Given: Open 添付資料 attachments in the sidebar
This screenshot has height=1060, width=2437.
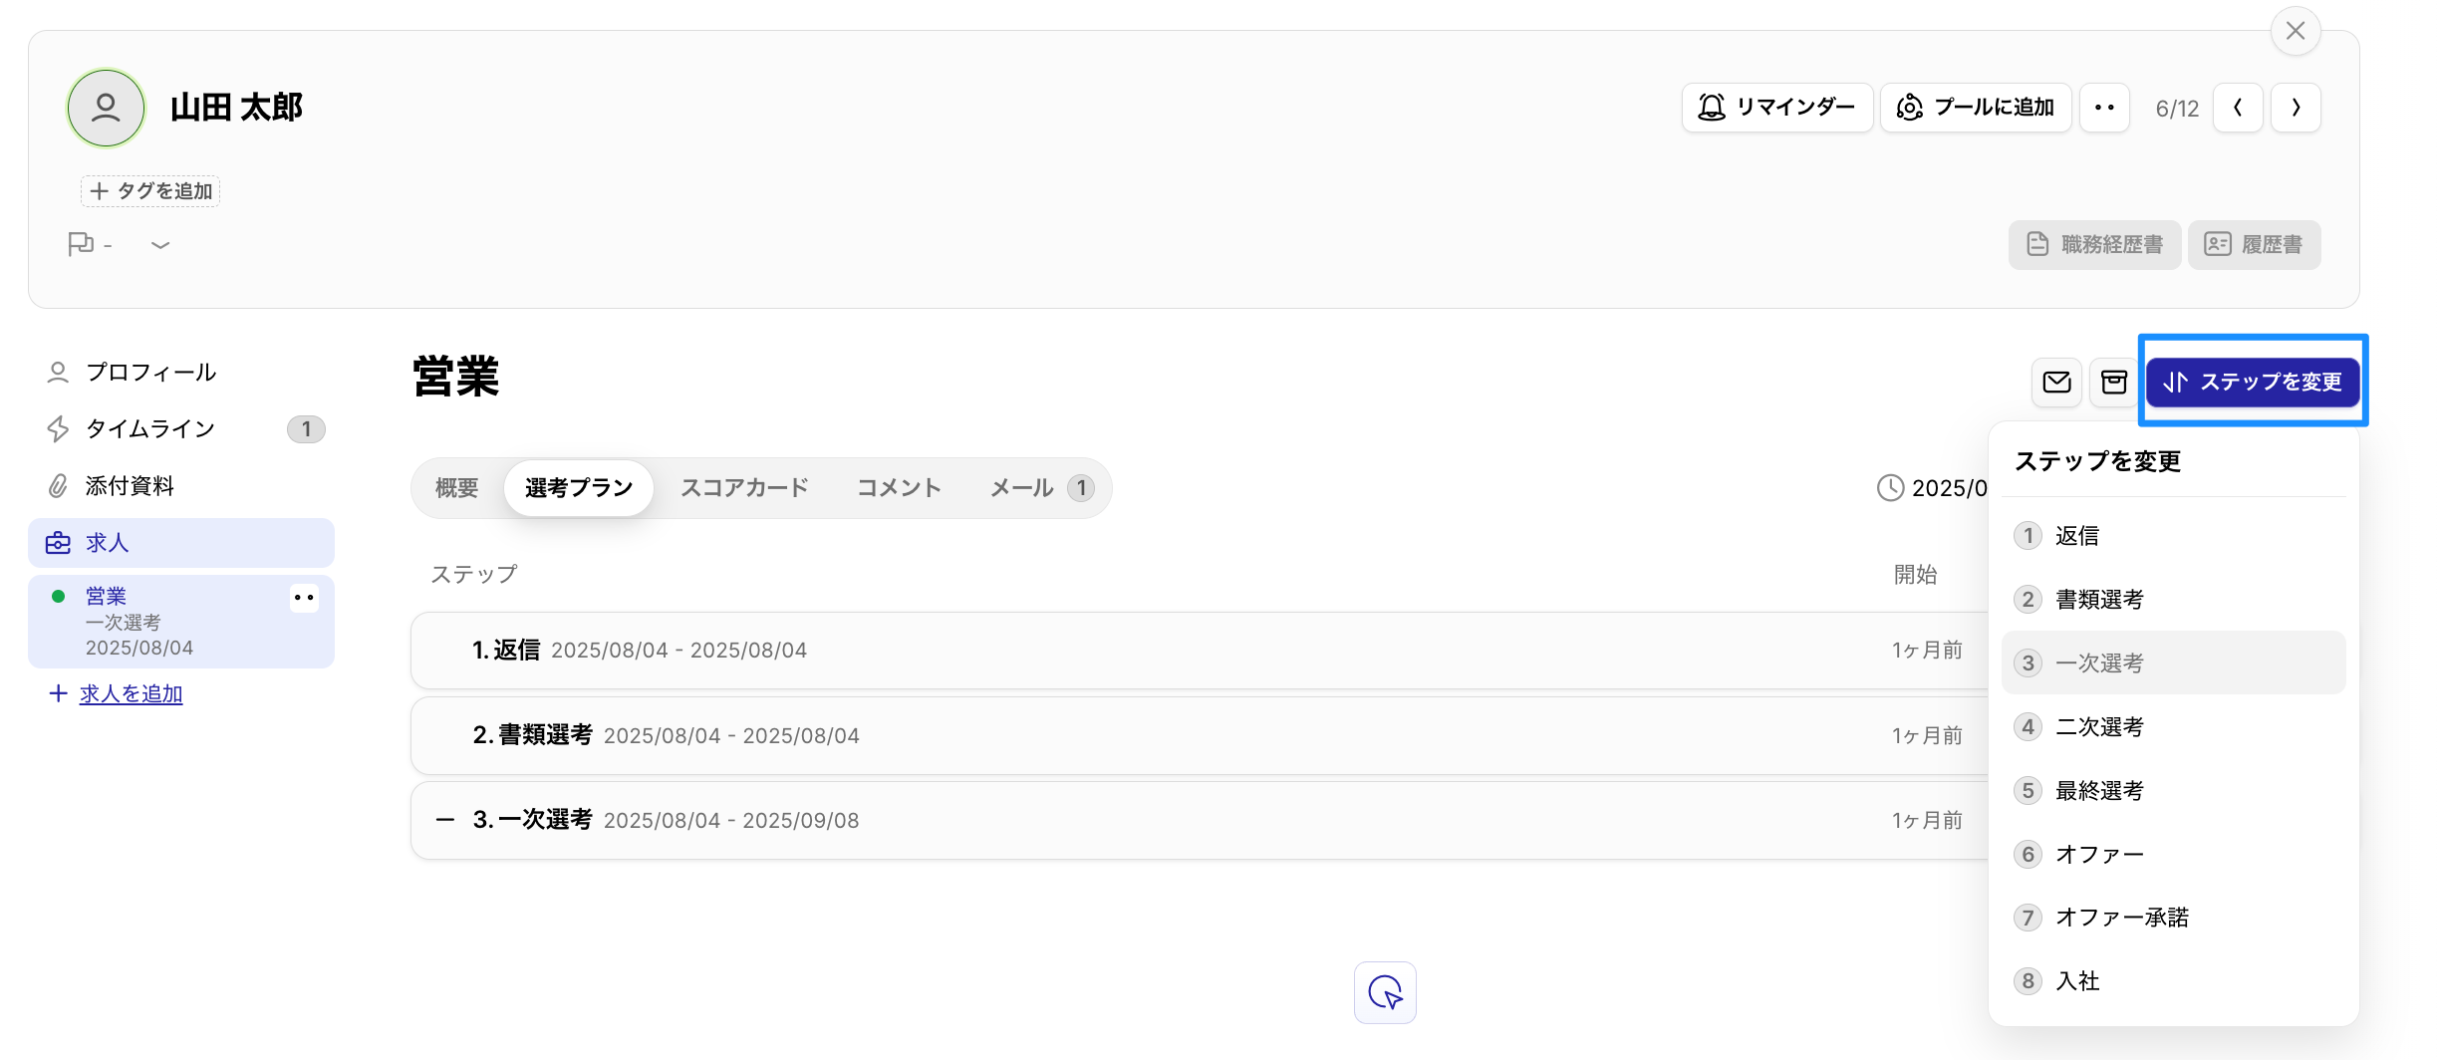Looking at the screenshot, I should point(131,485).
